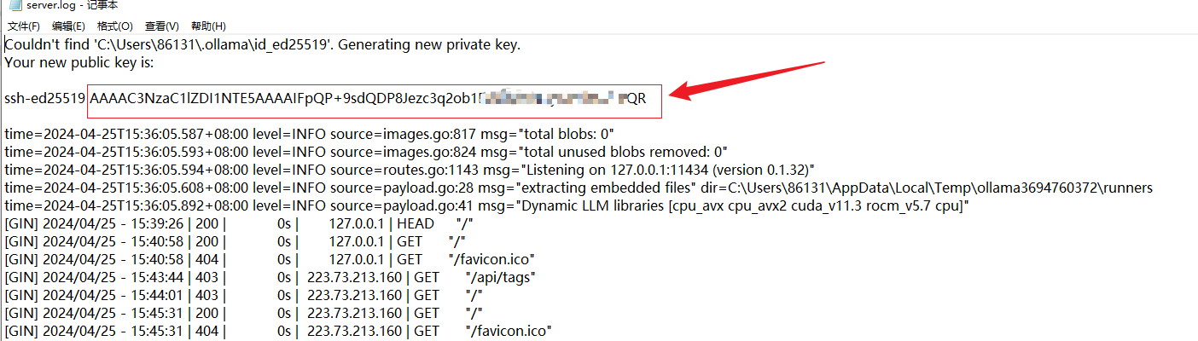Viewport: 1198px width, 341px height.
Task: Click the "Your new public key is:" line
Action: pyautogui.click(x=79, y=63)
